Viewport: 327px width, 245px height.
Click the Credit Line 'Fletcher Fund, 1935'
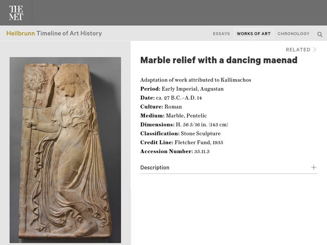tap(199, 143)
